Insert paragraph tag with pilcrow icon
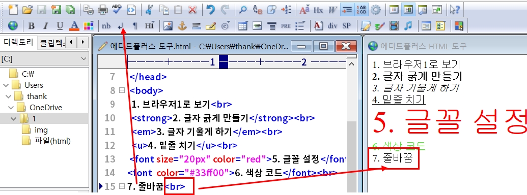 (135, 26)
